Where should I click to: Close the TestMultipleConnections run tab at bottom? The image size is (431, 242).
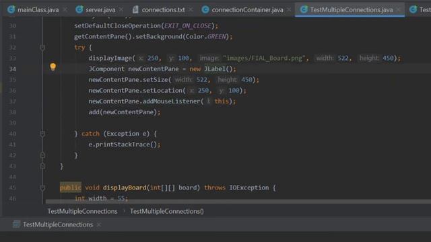pyautogui.click(x=99, y=225)
